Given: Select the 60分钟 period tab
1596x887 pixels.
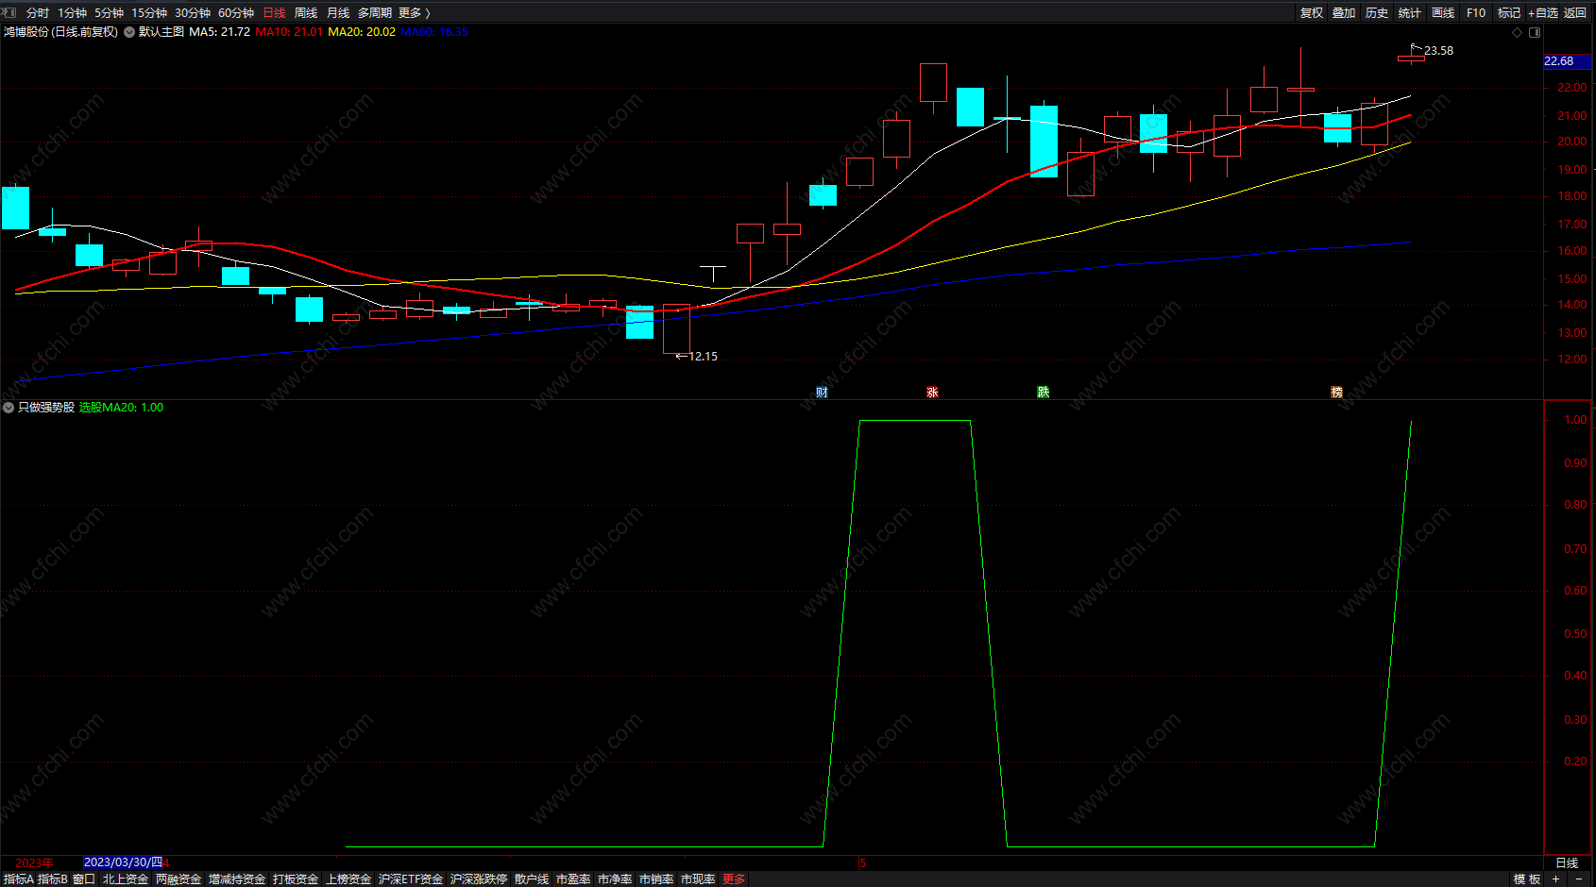Looking at the screenshot, I should 236,13.
